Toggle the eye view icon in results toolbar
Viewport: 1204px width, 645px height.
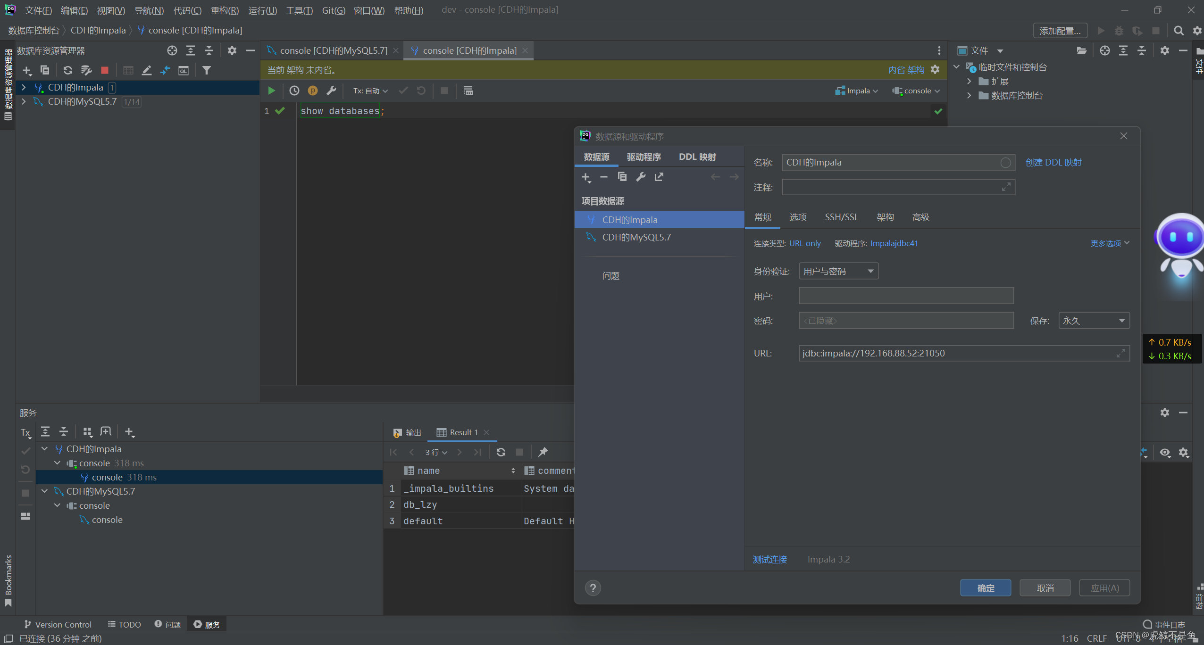click(x=1165, y=453)
